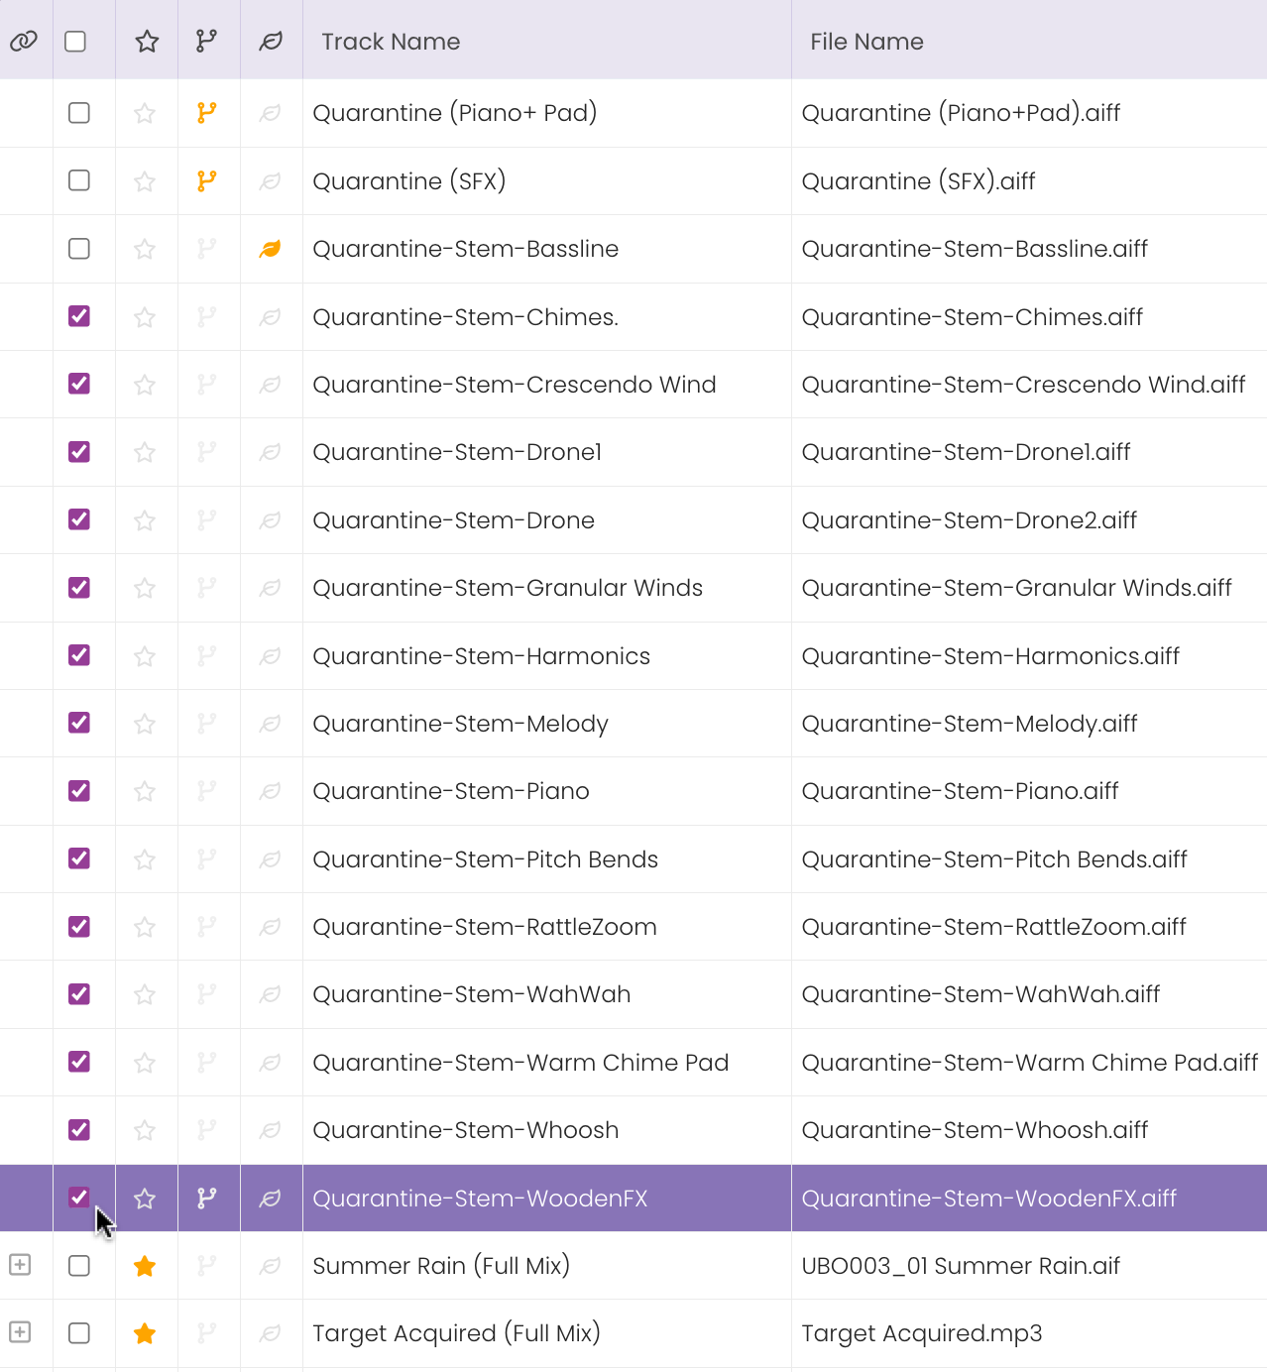Image resolution: width=1267 pixels, height=1372 pixels.
Task: Toggle the select-all checkbox in the header
Action: click(x=75, y=42)
